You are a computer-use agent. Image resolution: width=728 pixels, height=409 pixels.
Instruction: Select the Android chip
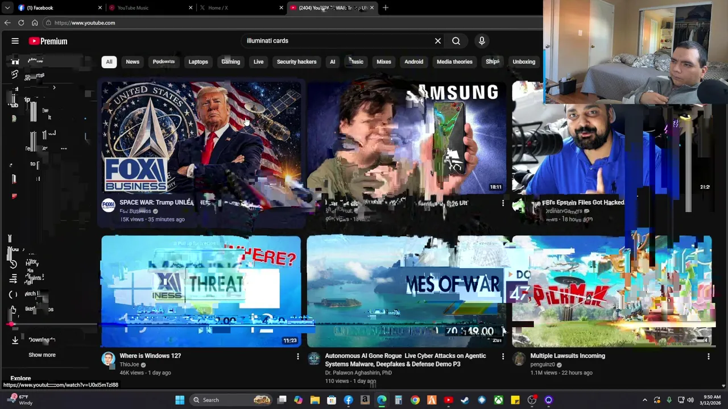413,61
